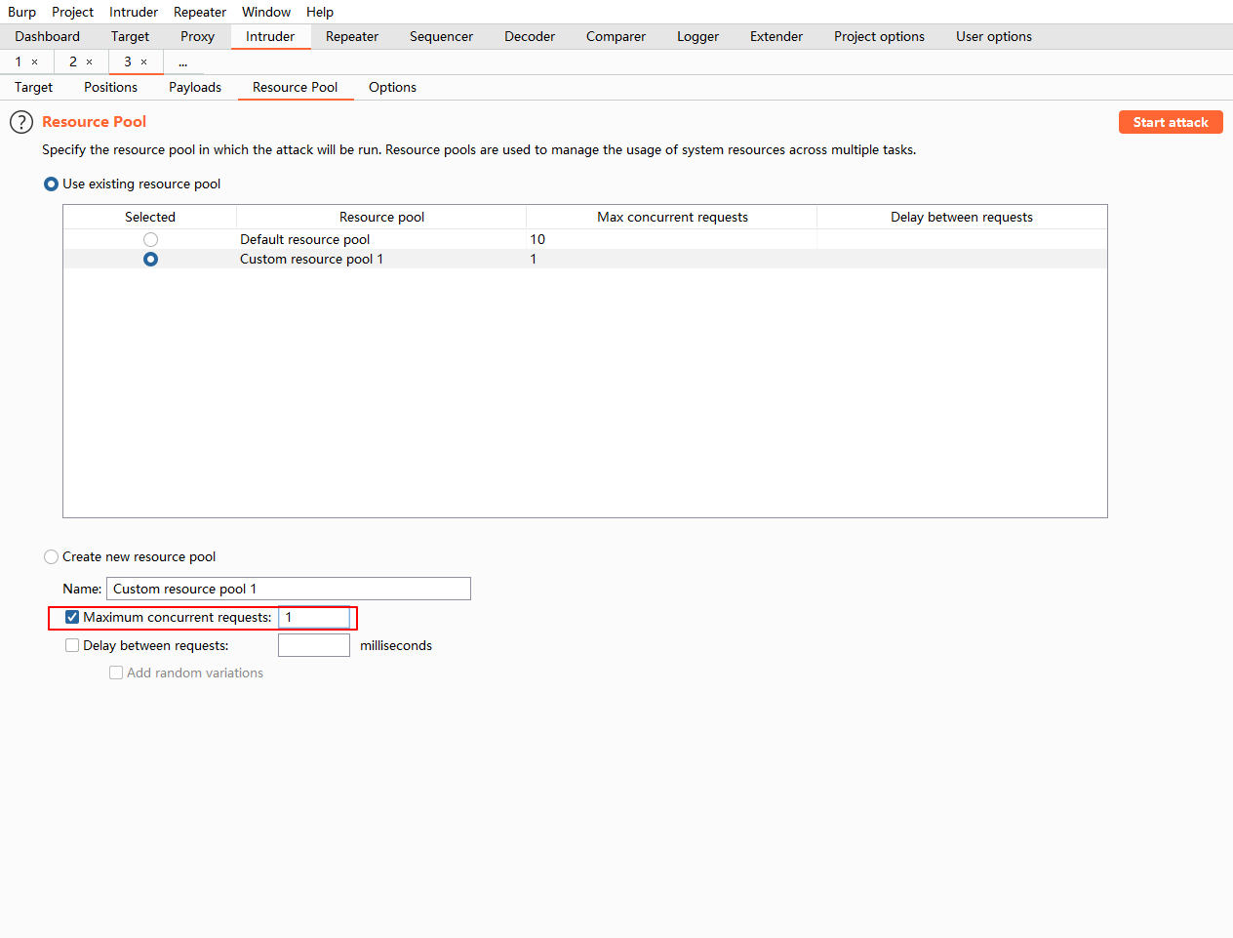Select Intruder attack tab 1

click(19, 61)
